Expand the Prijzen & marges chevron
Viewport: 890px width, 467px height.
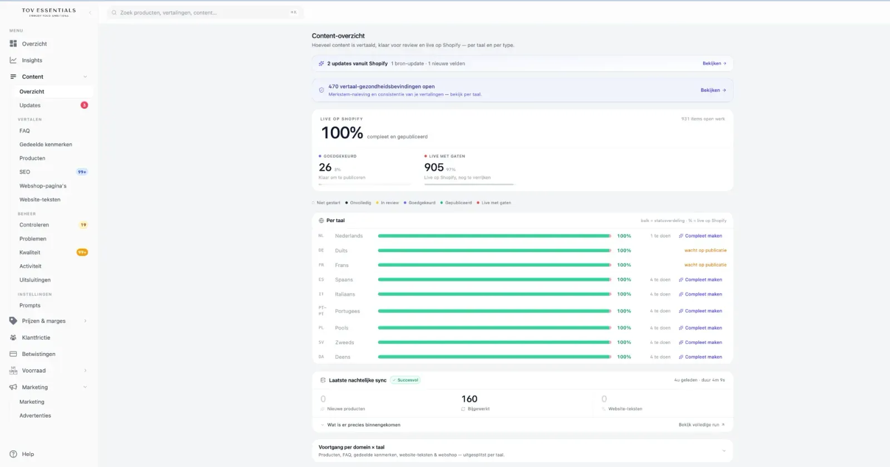pos(85,320)
